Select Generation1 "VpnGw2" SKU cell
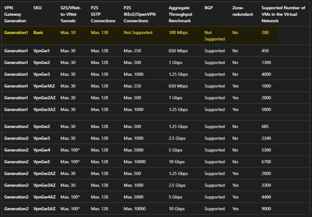This screenshot has width=312, height=217. [x=41, y=62]
